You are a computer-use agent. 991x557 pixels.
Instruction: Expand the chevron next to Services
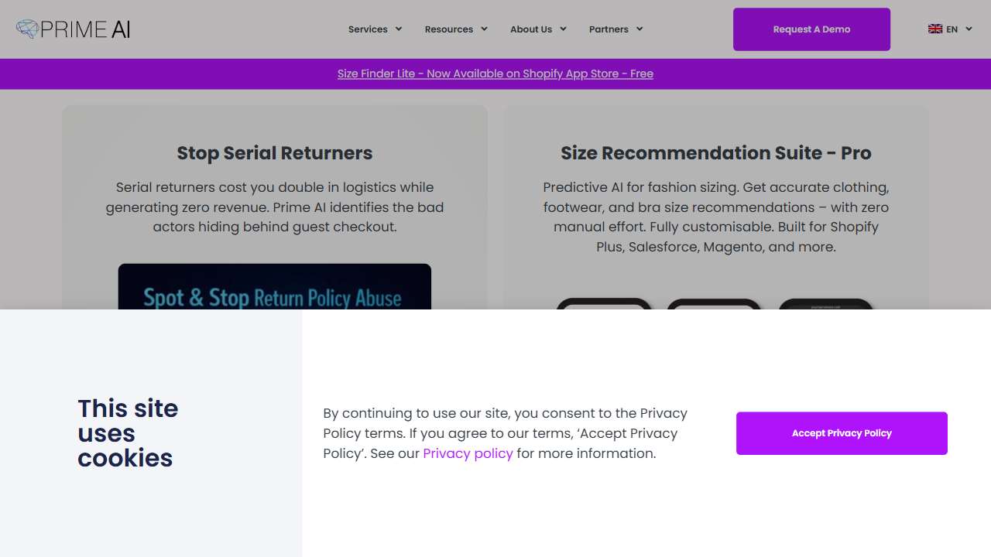pos(399,29)
